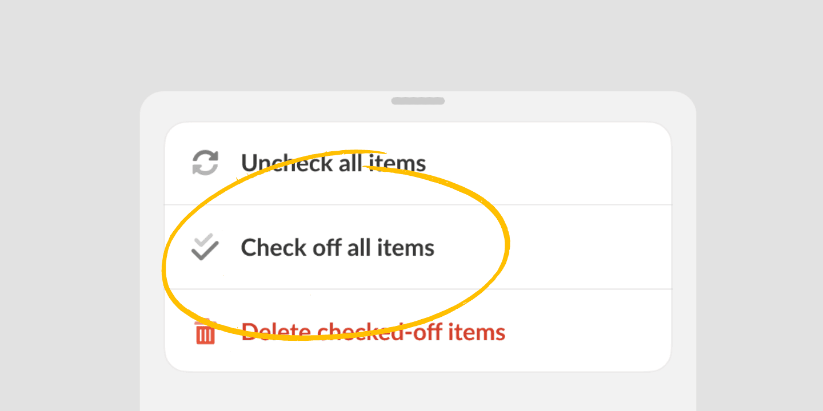Click the red trash can icon
823x411 pixels.
(205, 332)
